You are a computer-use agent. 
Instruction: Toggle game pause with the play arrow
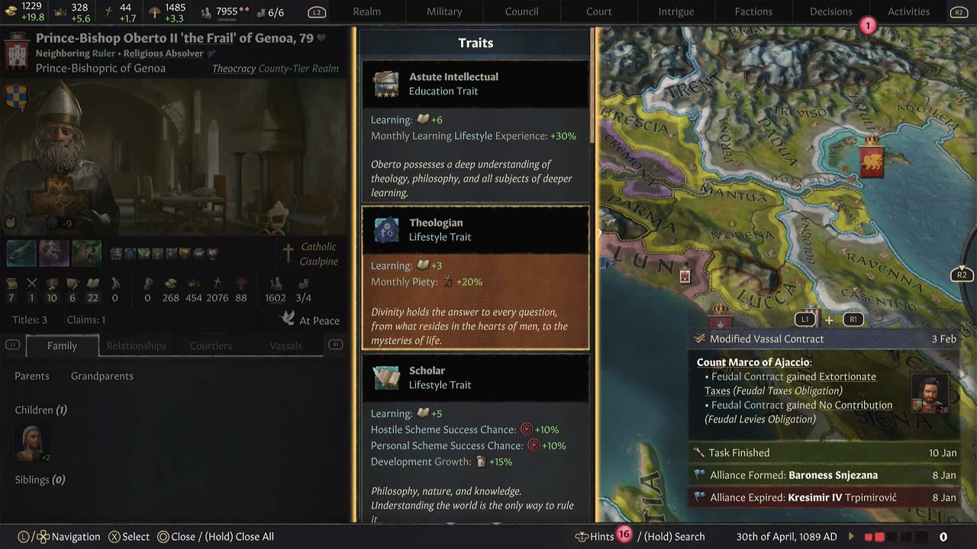[x=852, y=537]
